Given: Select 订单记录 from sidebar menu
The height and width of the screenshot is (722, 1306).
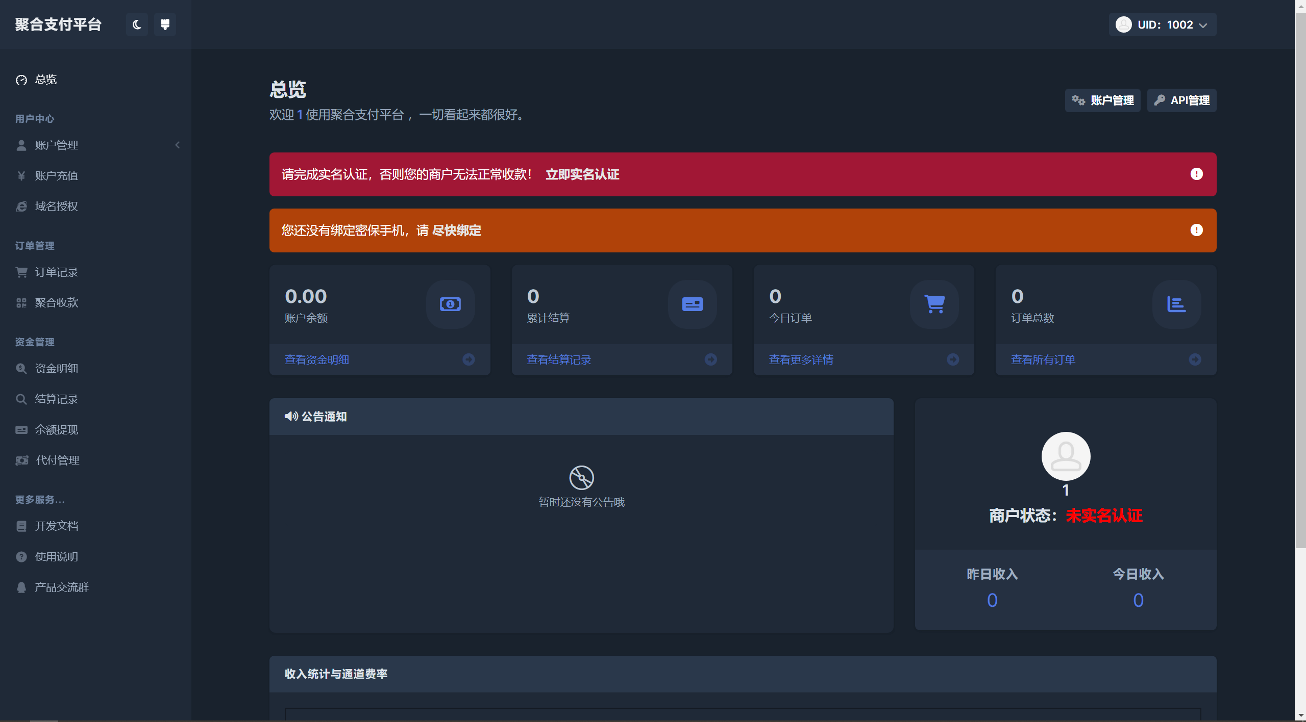Looking at the screenshot, I should (x=56, y=272).
